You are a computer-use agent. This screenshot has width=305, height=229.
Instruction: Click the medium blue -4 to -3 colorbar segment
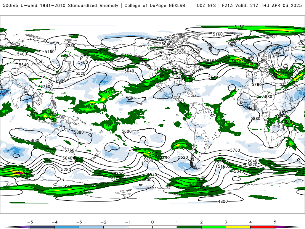[67, 227]
